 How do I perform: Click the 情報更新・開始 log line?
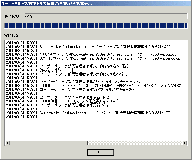(x=74, y=97)
